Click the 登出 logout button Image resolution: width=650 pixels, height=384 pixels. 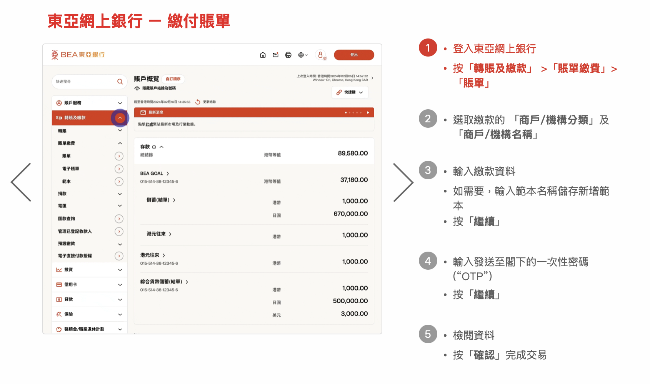pos(354,55)
